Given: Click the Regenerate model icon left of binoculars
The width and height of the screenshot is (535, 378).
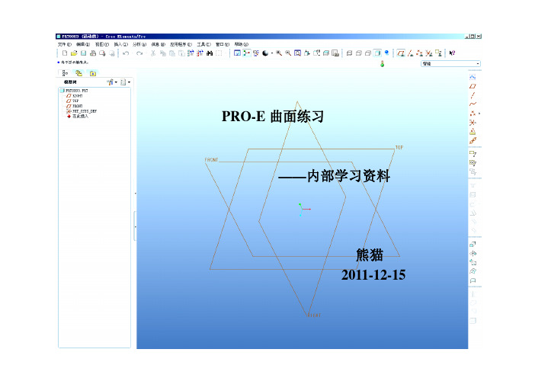Looking at the screenshot, I should coord(200,53).
